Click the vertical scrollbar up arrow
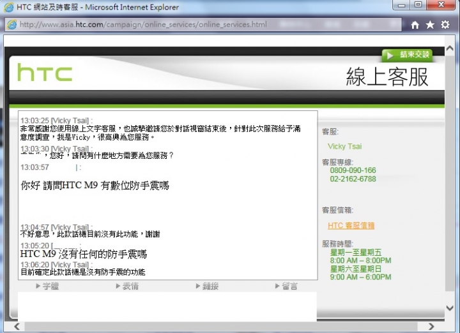The image size is (460, 333). tap(450, 48)
